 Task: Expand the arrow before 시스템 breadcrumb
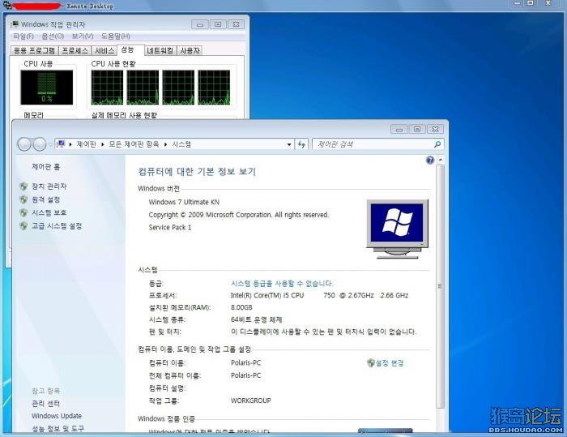pos(165,144)
